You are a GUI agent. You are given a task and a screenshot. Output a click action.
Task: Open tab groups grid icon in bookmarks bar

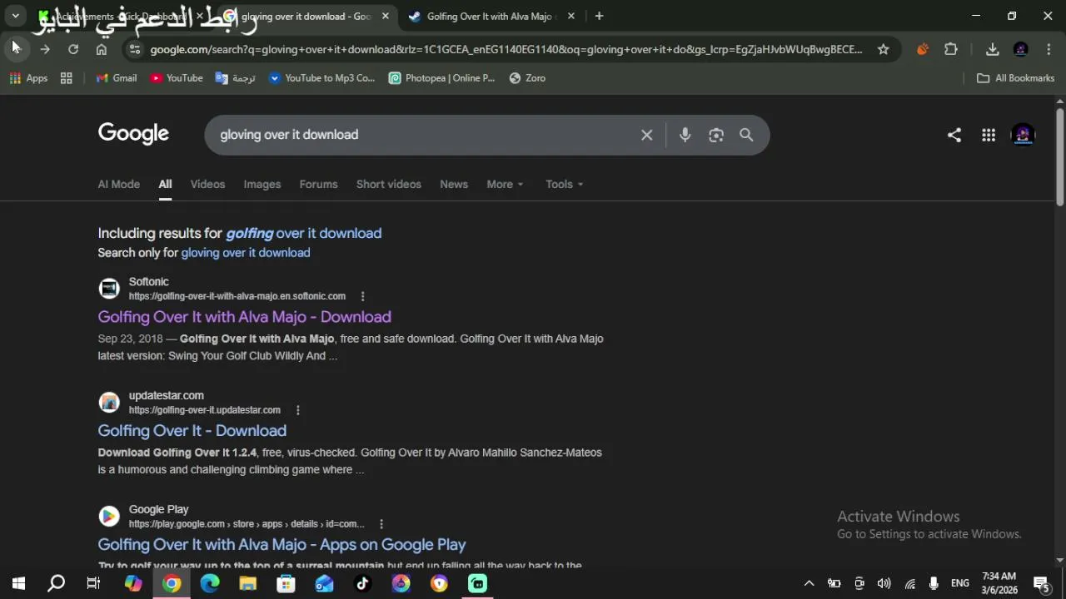(67, 78)
